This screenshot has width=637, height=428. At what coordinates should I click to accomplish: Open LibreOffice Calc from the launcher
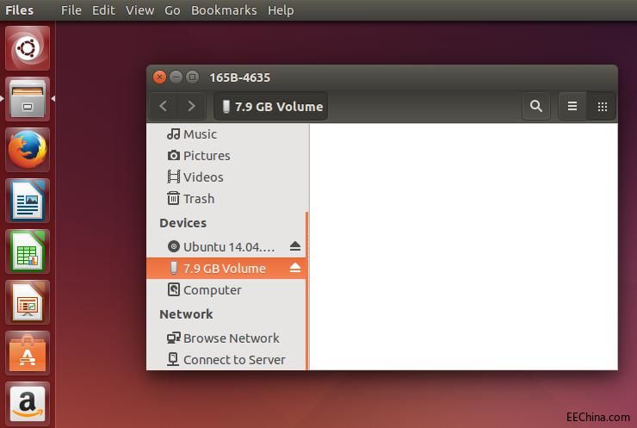[x=28, y=251]
